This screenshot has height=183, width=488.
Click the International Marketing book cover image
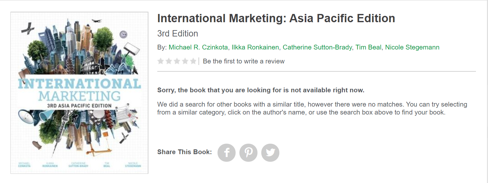[79, 93]
